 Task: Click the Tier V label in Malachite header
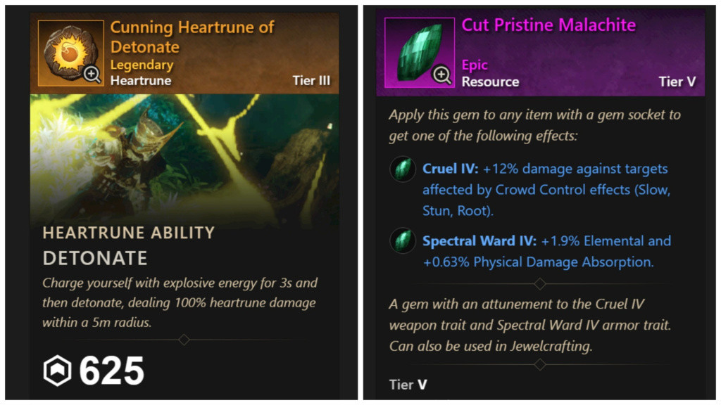tap(677, 82)
